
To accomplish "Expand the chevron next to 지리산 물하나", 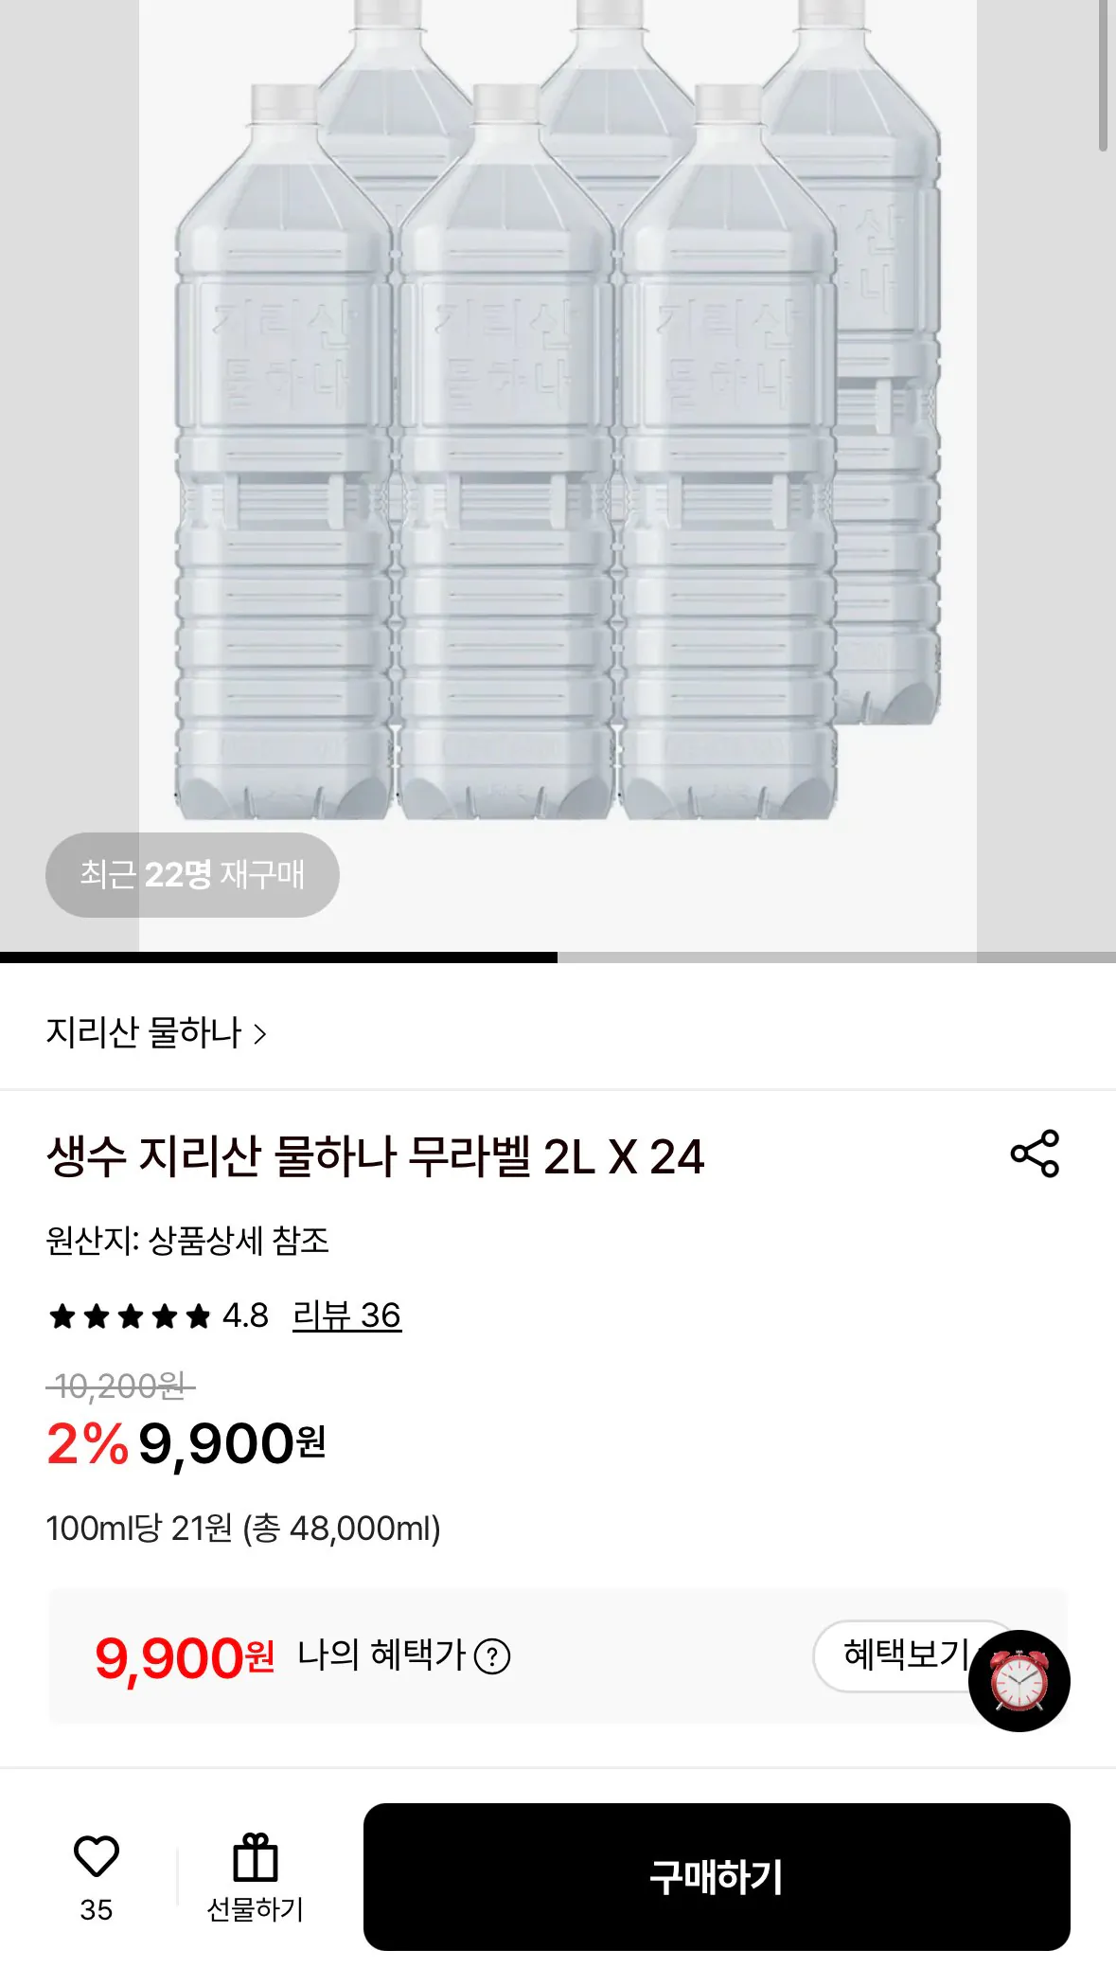I will pyautogui.click(x=260, y=1034).
